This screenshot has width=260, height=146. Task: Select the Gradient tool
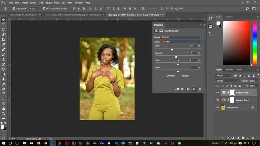point(4,74)
